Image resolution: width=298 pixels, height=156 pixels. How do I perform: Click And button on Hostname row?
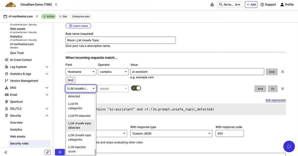pyautogui.click(x=272, y=72)
